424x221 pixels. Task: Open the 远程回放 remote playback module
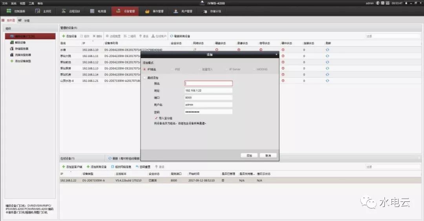(71, 11)
